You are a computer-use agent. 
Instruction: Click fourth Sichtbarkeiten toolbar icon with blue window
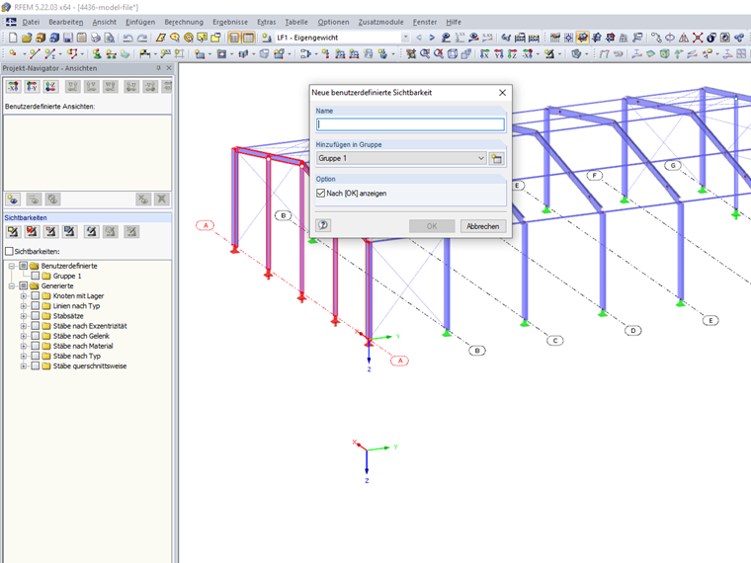[69, 232]
